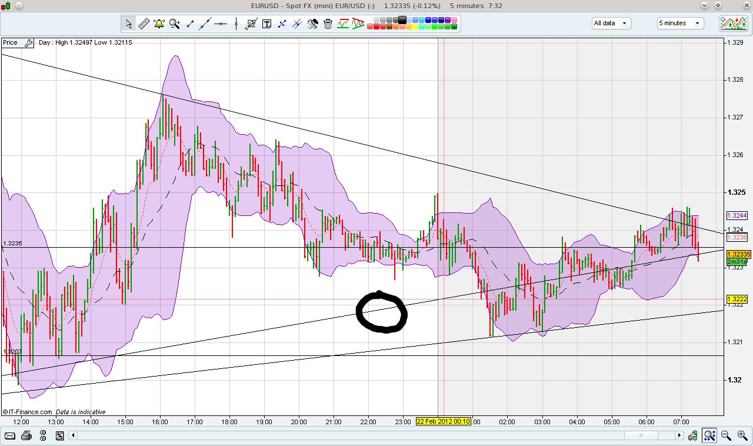Open the chart settings wrench icon
The height and width of the screenshot is (446, 753).
[x=312, y=24]
